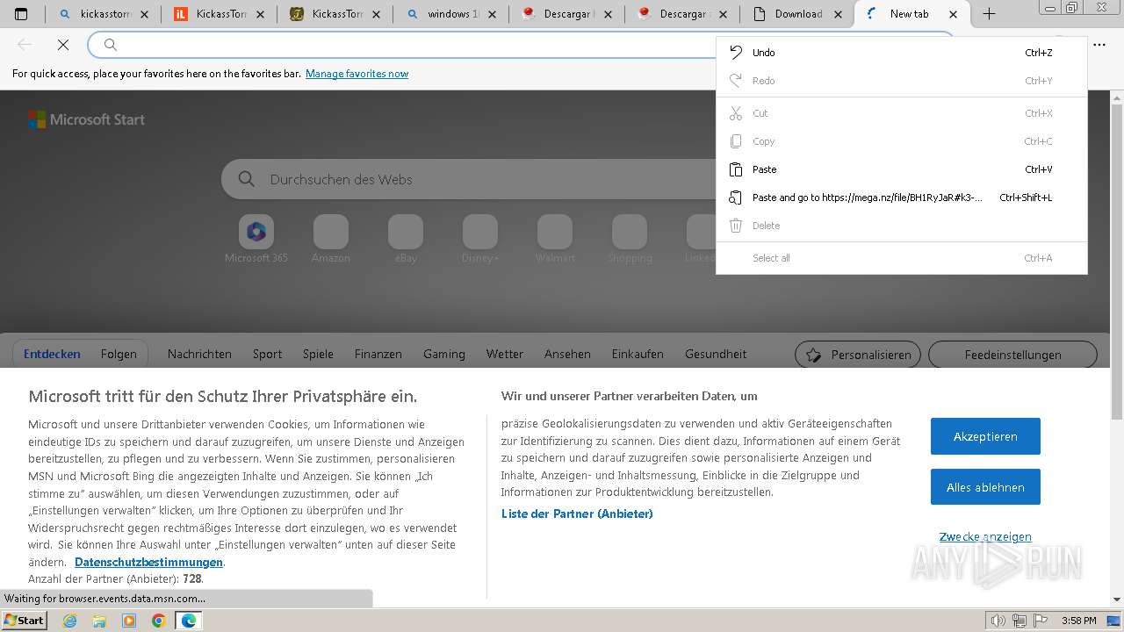The image size is (1124, 632).
Task: Open the Sport category
Action: 267,354
